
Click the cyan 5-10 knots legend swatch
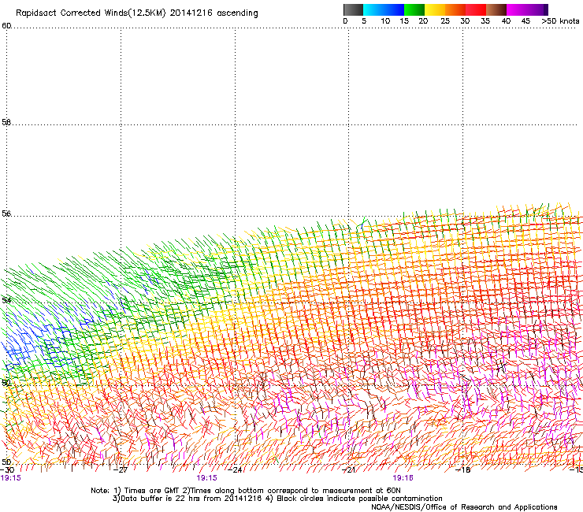coord(373,9)
